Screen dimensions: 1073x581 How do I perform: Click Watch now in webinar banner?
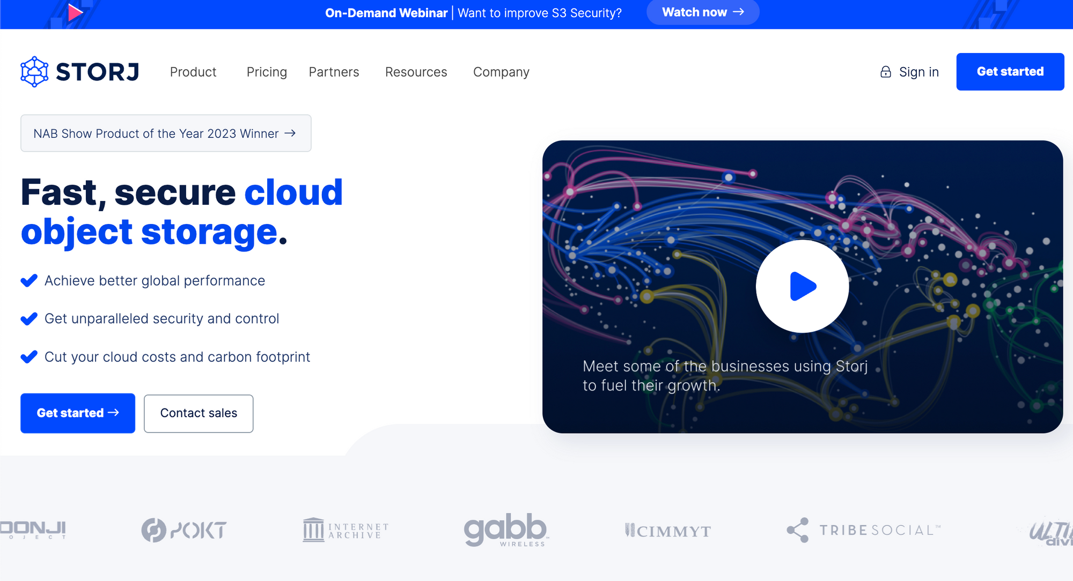click(x=702, y=12)
